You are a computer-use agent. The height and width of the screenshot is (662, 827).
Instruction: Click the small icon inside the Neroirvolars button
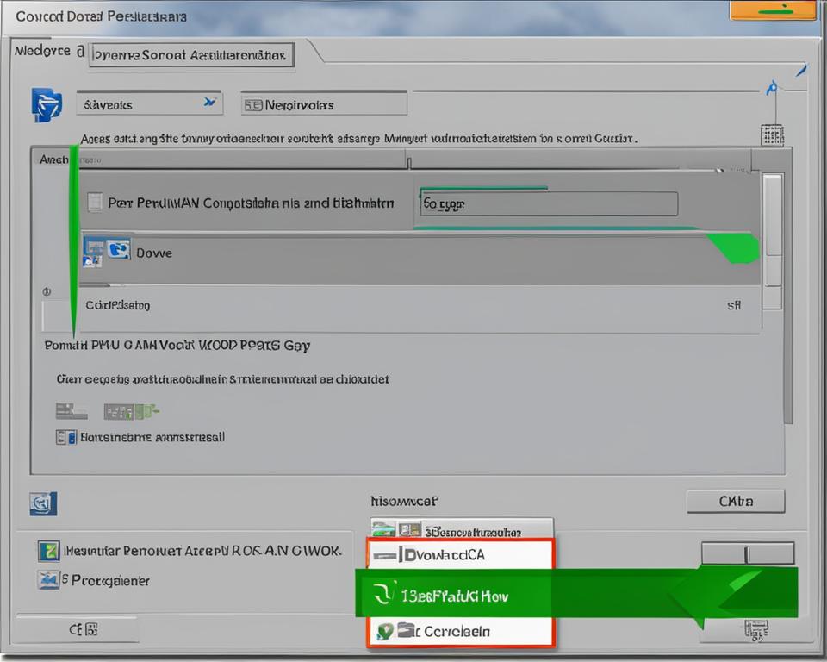tap(252, 105)
